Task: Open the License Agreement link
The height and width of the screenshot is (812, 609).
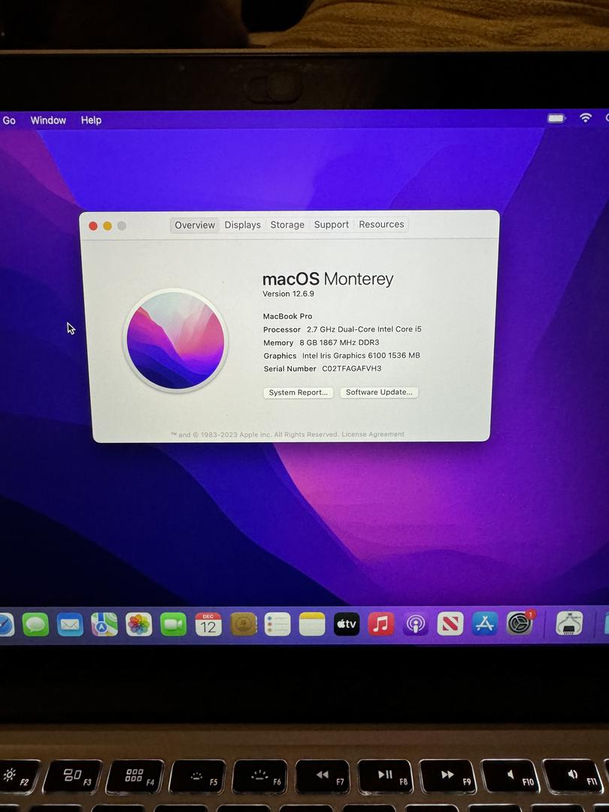Action: (373, 435)
